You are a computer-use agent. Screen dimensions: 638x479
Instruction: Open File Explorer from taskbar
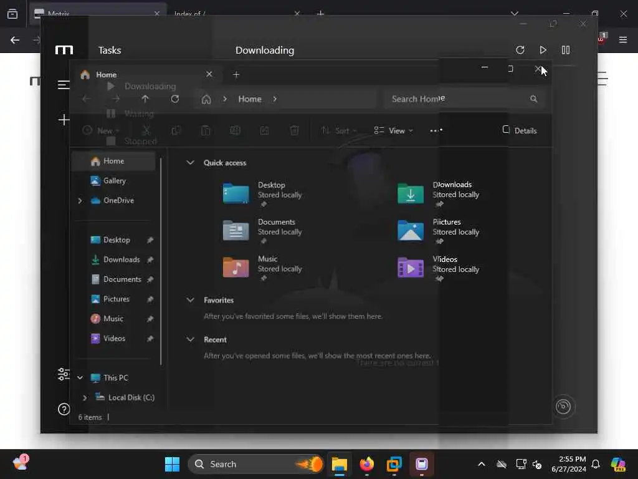tap(340, 464)
